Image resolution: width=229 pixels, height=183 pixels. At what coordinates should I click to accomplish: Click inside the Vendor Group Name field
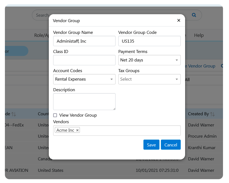pos(84,41)
